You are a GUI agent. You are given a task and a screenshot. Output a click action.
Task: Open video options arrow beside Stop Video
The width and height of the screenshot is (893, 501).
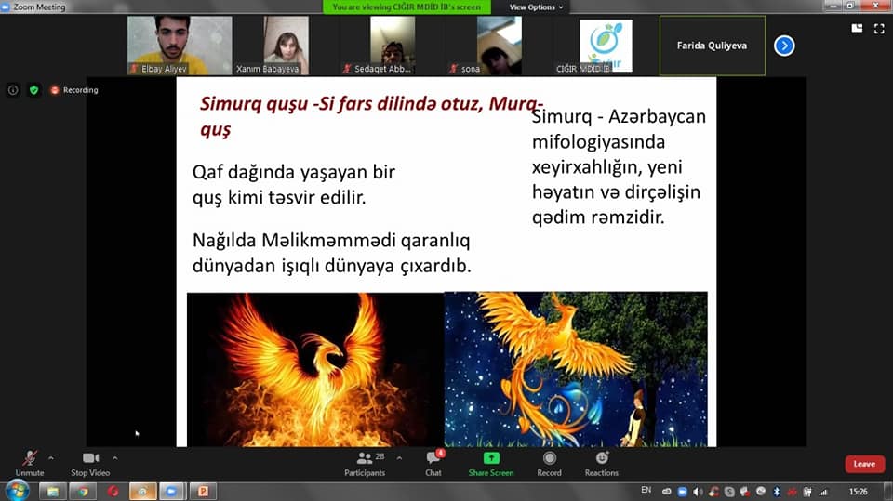coord(115,457)
